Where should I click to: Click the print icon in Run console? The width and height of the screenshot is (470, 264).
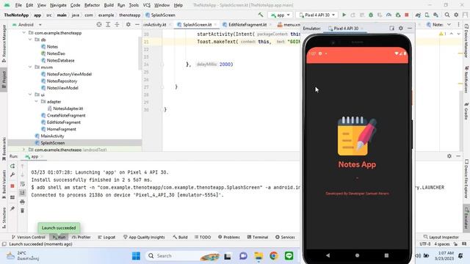pos(23,202)
